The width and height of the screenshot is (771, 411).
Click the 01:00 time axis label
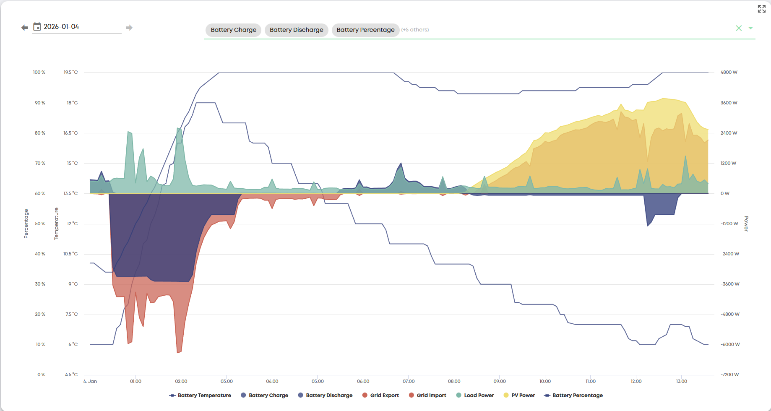click(x=135, y=381)
